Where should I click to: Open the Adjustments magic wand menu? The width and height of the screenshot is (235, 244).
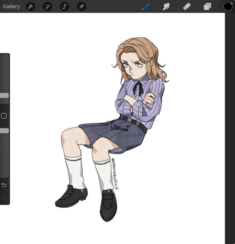(47, 7)
